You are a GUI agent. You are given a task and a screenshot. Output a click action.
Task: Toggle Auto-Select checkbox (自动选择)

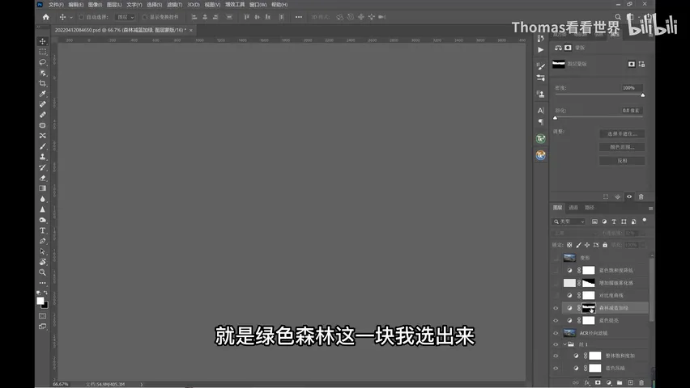coord(81,17)
